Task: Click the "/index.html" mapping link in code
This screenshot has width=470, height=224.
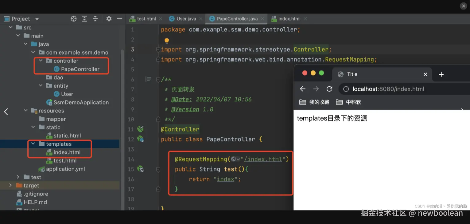Action: point(263,159)
